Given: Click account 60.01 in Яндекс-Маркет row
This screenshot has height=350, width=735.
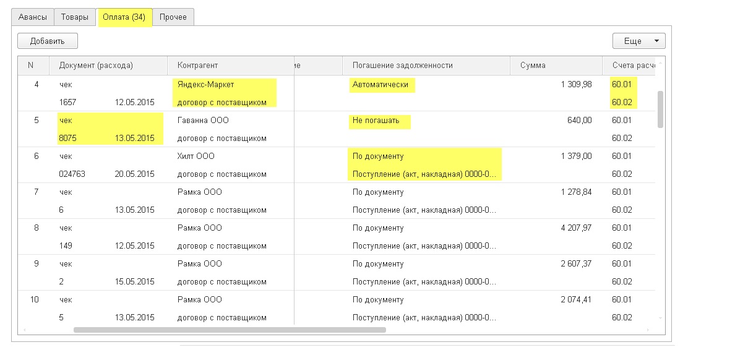Looking at the screenshot, I should click(x=622, y=85).
